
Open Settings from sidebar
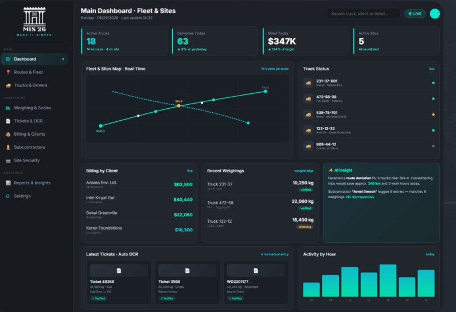34,196
